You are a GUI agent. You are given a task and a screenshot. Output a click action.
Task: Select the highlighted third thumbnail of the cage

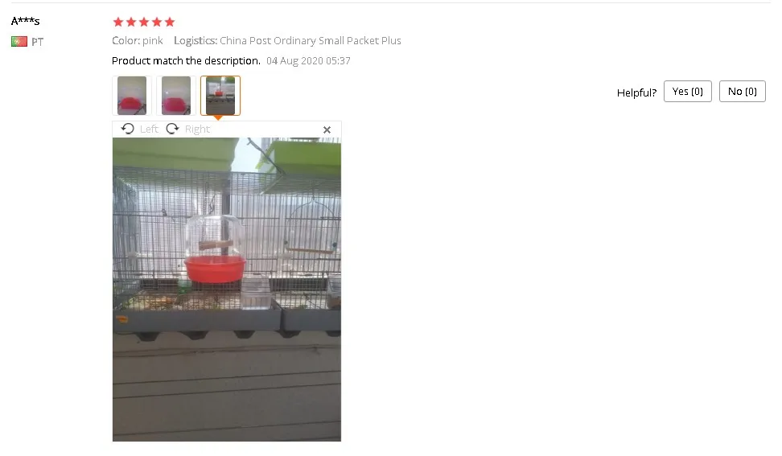(220, 96)
